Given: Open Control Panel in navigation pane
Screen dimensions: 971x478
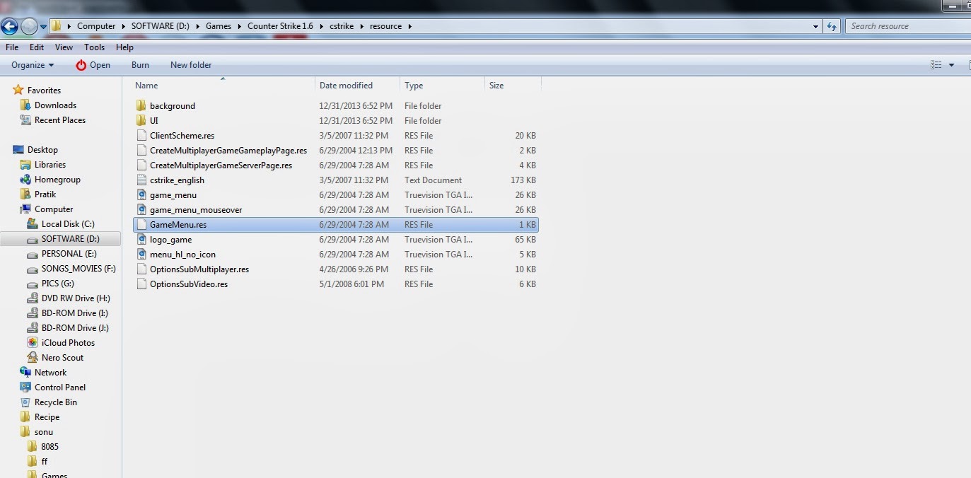Looking at the screenshot, I should (x=60, y=387).
